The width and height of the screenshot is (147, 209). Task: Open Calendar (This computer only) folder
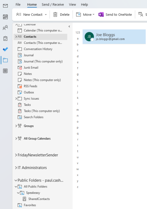(40, 30)
